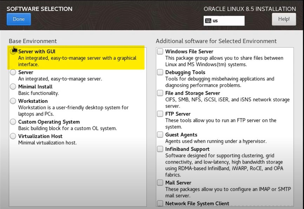
Task: Click the Windows File Server label
Action: pyautogui.click(x=189, y=51)
